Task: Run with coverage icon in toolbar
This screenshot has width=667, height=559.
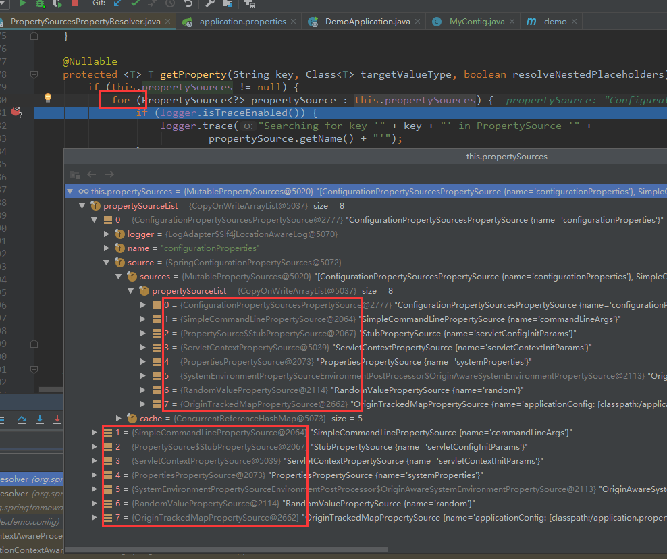Action: (x=57, y=3)
